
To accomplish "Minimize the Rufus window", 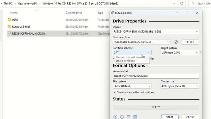I will 177,13.
